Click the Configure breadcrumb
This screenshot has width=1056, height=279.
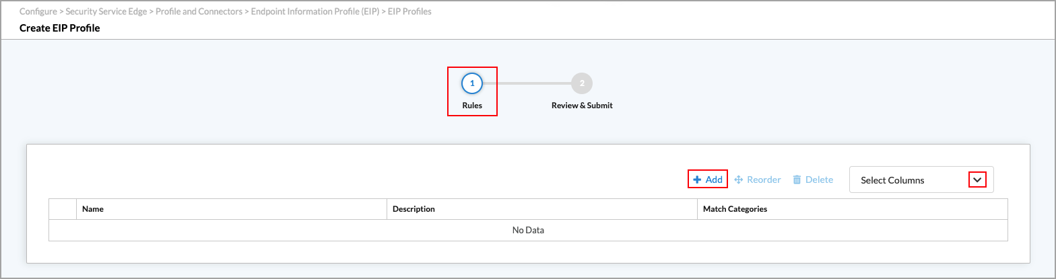click(38, 12)
